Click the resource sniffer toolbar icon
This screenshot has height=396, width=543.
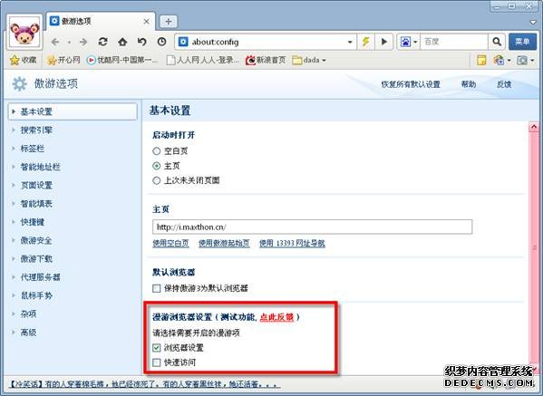pyautogui.click(x=499, y=60)
